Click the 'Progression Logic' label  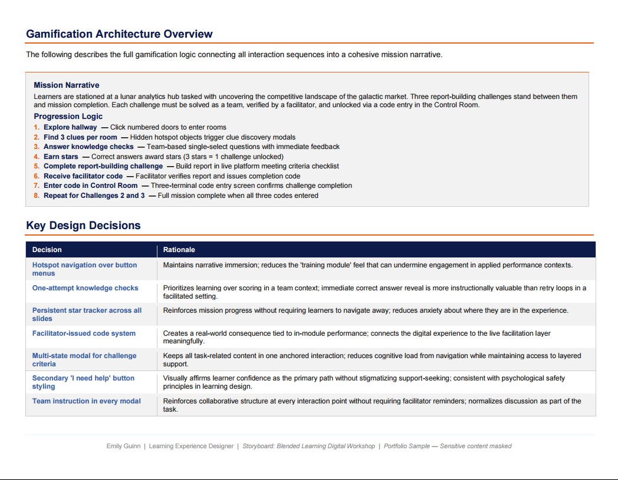70,116
